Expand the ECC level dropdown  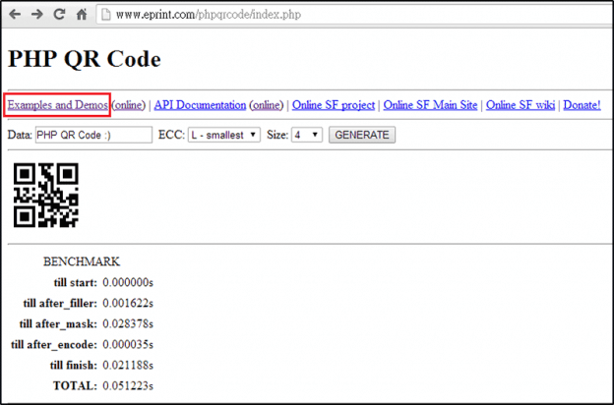pos(223,135)
